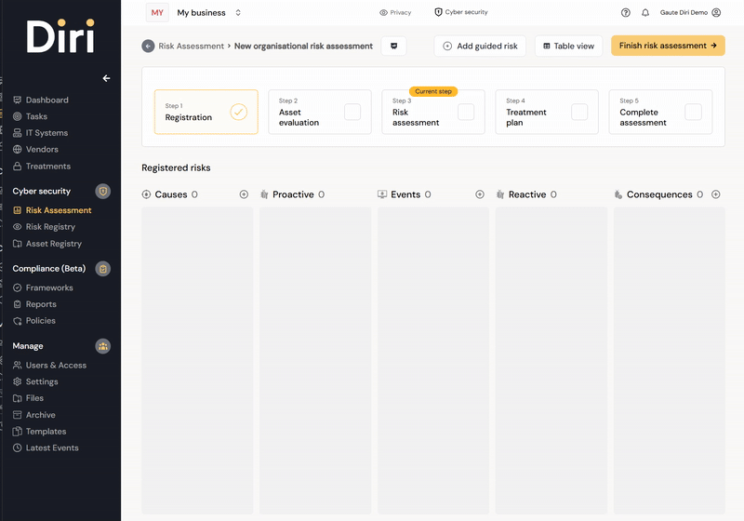Check the Step 2 Asset evaluation box
This screenshot has width=744, height=521.
coord(352,112)
